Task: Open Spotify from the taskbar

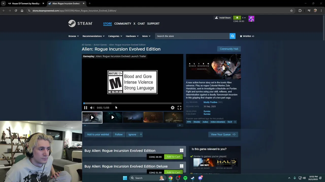Action: tap(185, 178)
